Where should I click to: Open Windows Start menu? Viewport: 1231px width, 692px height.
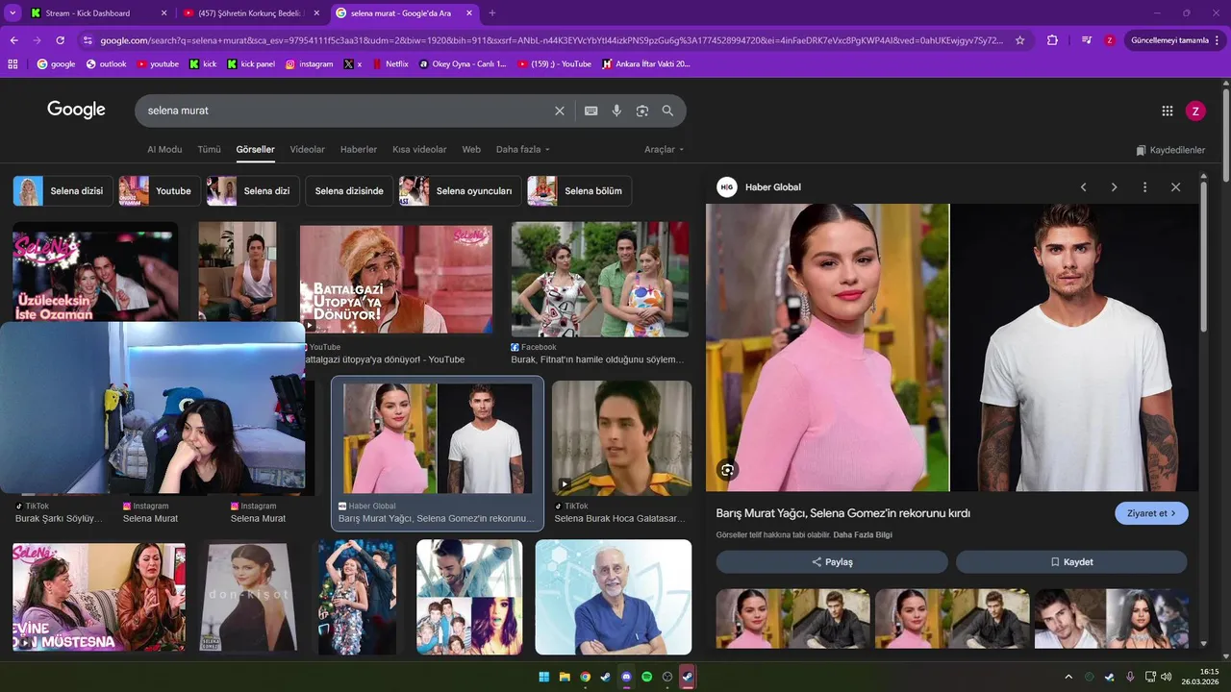click(x=544, y=677)
